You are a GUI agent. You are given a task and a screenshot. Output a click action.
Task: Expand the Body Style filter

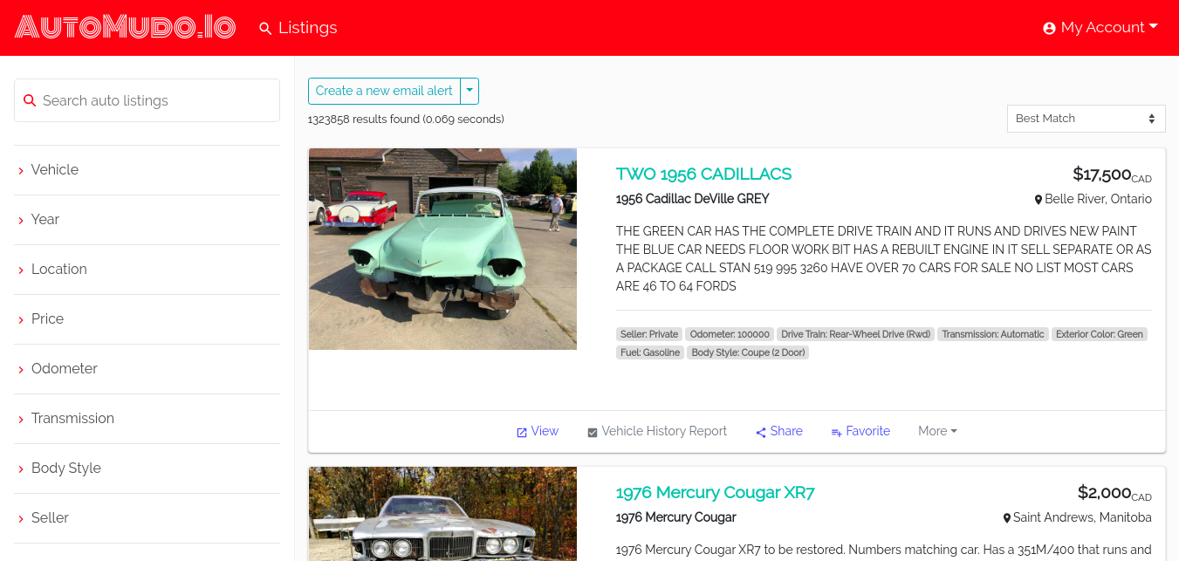coord(147,469)
